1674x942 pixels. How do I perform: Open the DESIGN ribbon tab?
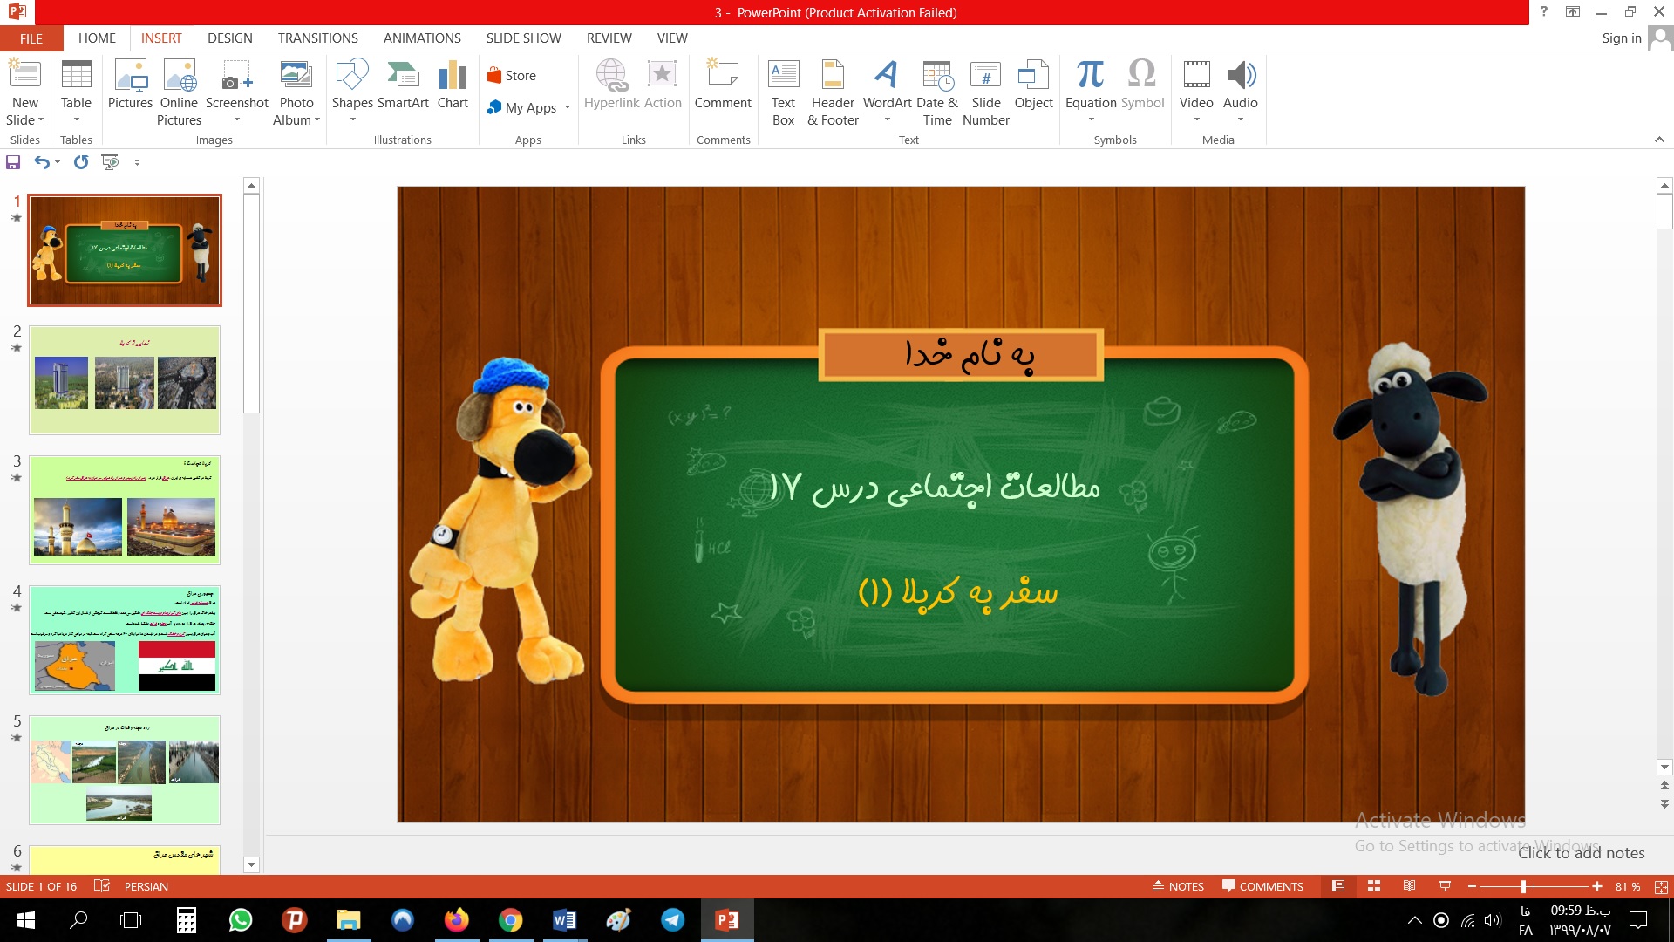[x=230, y=38]
